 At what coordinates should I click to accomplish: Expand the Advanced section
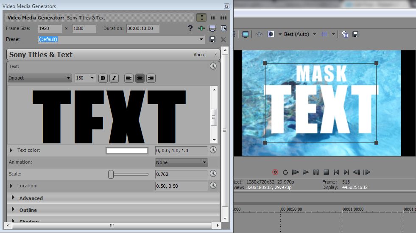pos(13,197)
